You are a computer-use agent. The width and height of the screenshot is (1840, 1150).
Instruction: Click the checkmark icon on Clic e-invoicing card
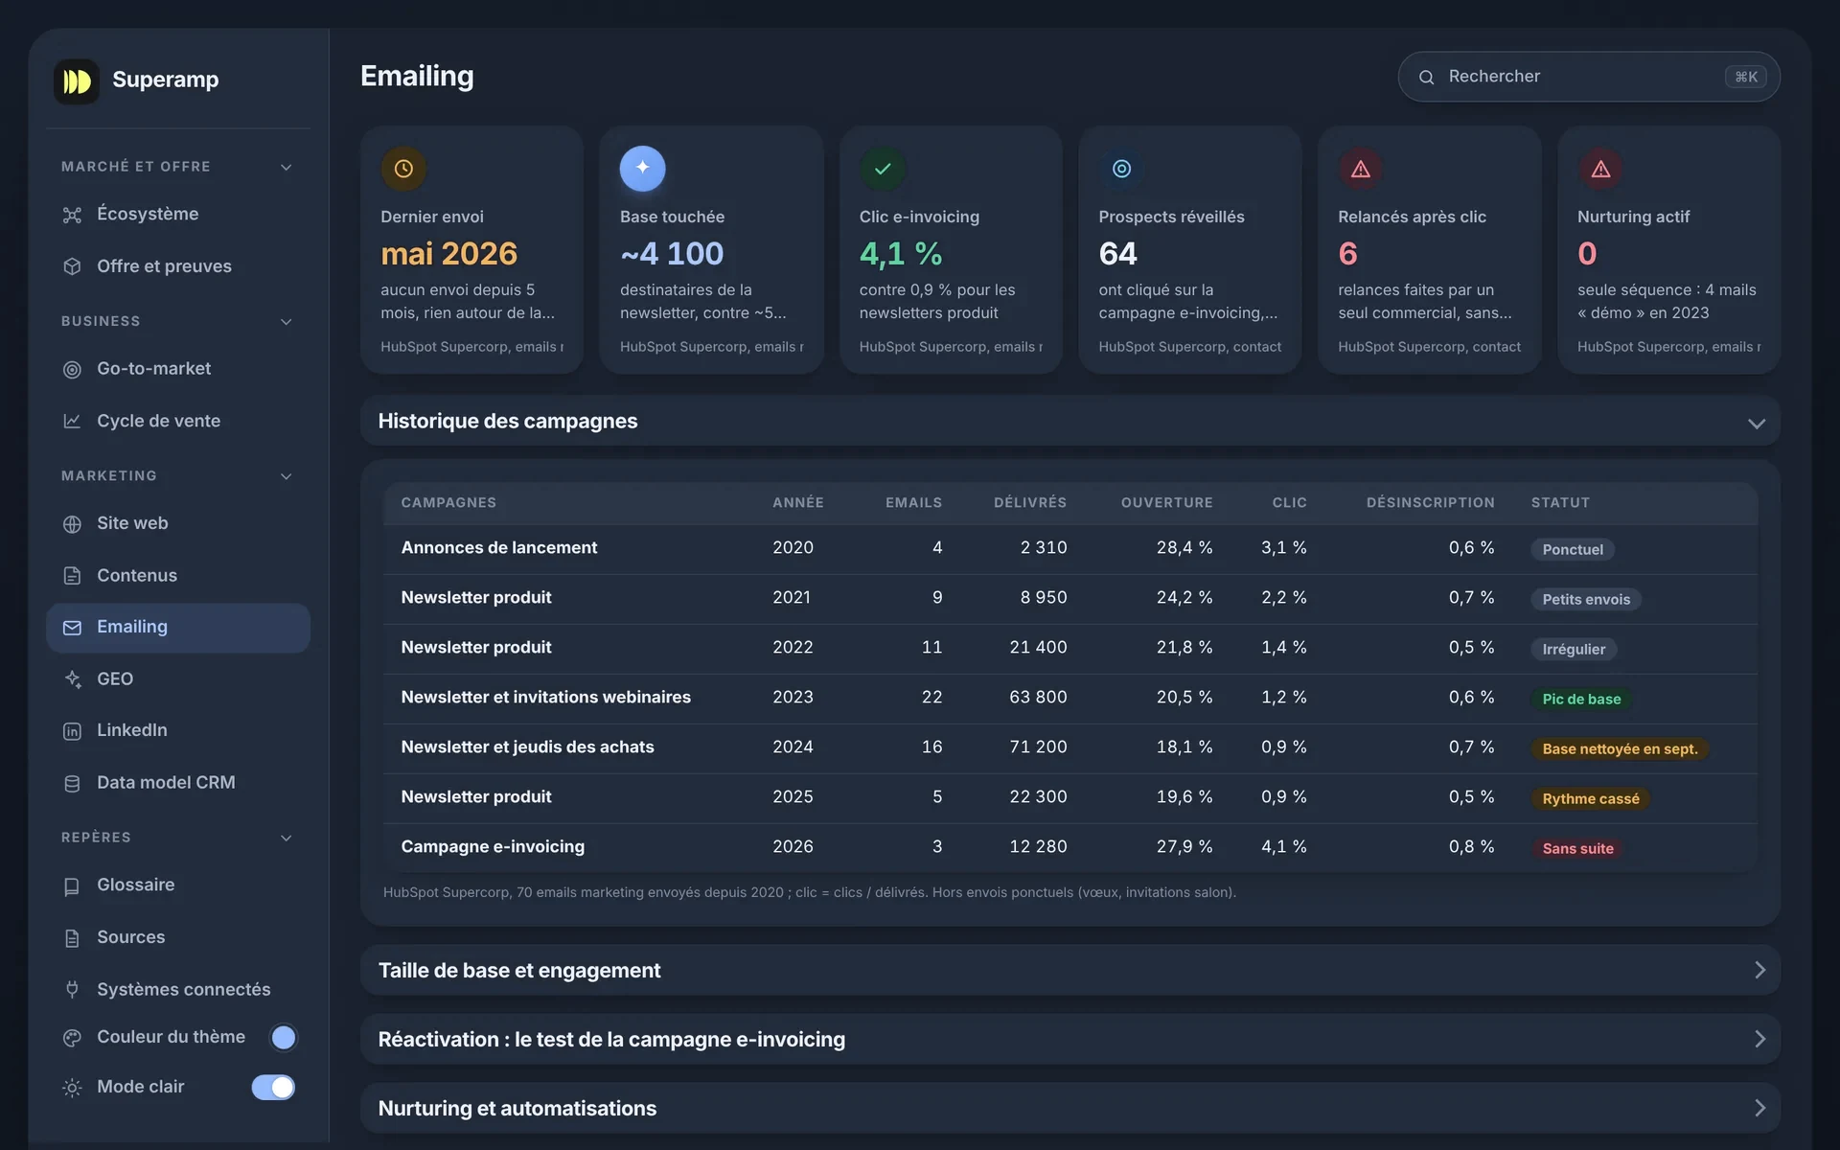(883, 169)
